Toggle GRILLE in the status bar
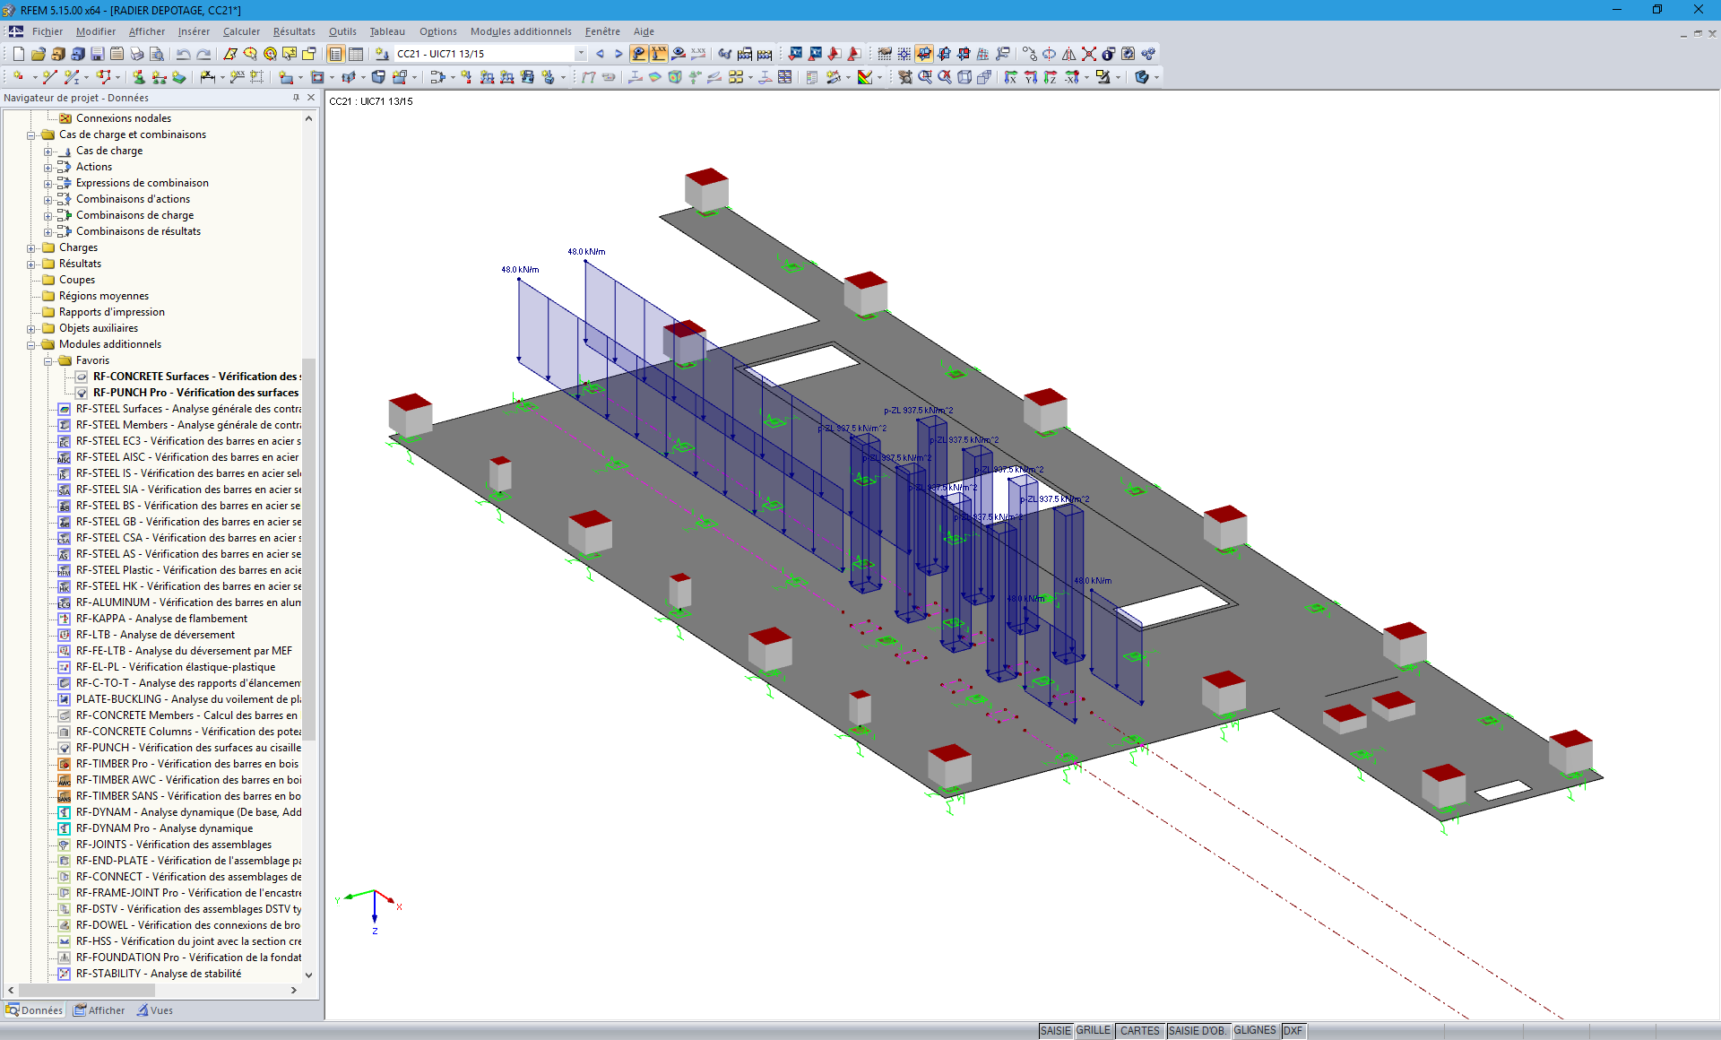The image size is (1721, 1040). click(x=1093, y=1031)
